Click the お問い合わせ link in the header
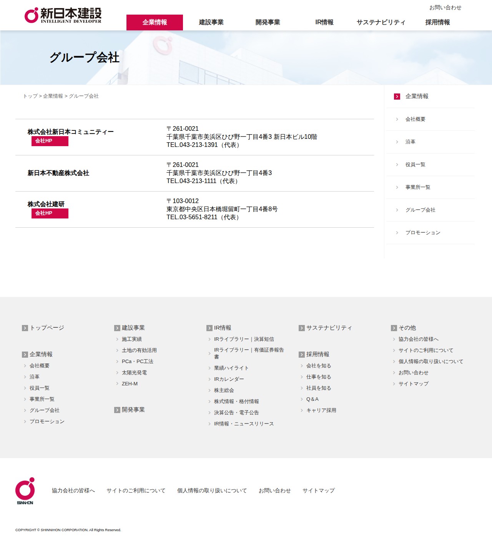The height and width of the screenshot is (555, 492). (x=445, y=8)
